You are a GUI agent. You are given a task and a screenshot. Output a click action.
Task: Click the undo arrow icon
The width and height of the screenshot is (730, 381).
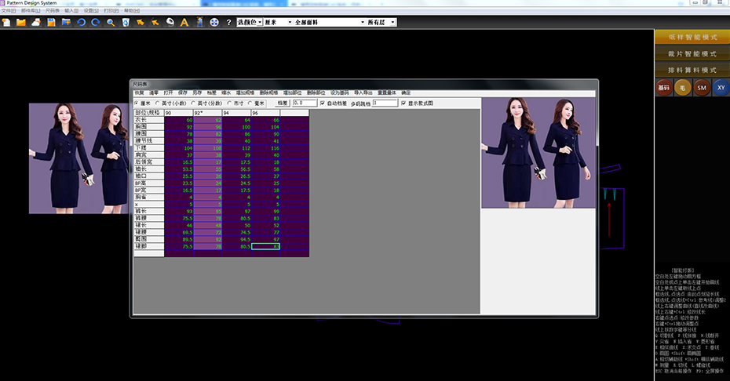coord(81,23)
